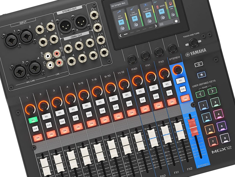This screenshot has height=177, width=235.
Task: Click the channel 1 gain knob
Action: click(30, 109)
